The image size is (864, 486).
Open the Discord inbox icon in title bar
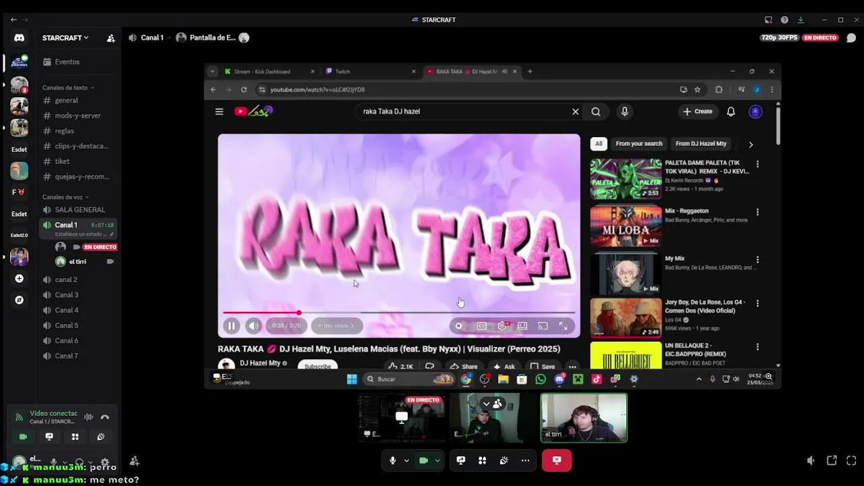768,20
